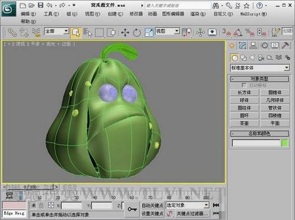295x220 pixels.
Task: Toggle the Percent Snap button
Action: [x=250, y=32]
